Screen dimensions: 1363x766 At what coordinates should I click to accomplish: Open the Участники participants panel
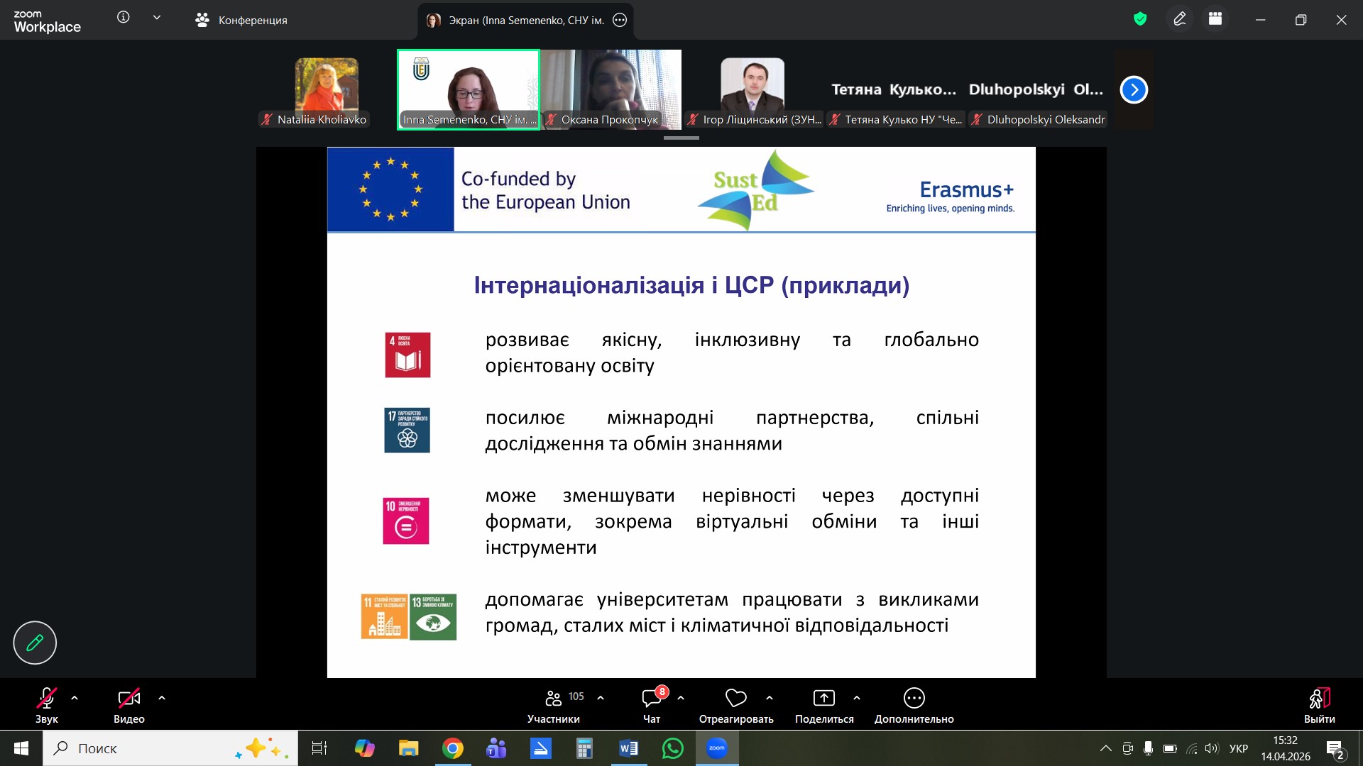(x=554, y=706)
